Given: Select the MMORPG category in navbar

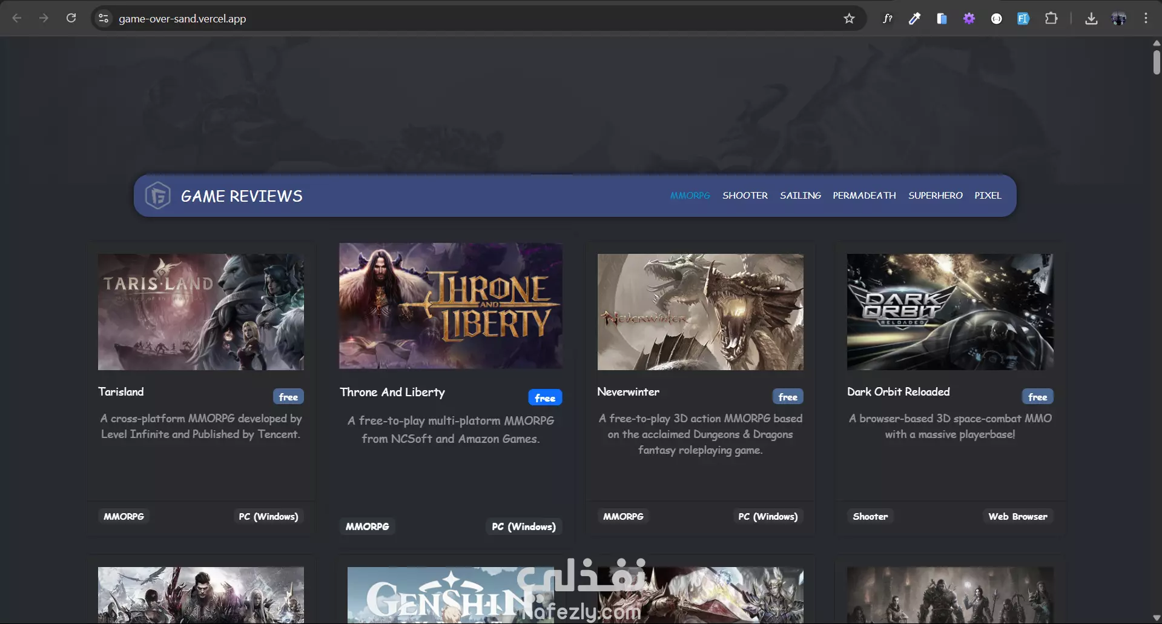Looking at the screenshot, I should point(690,195).
